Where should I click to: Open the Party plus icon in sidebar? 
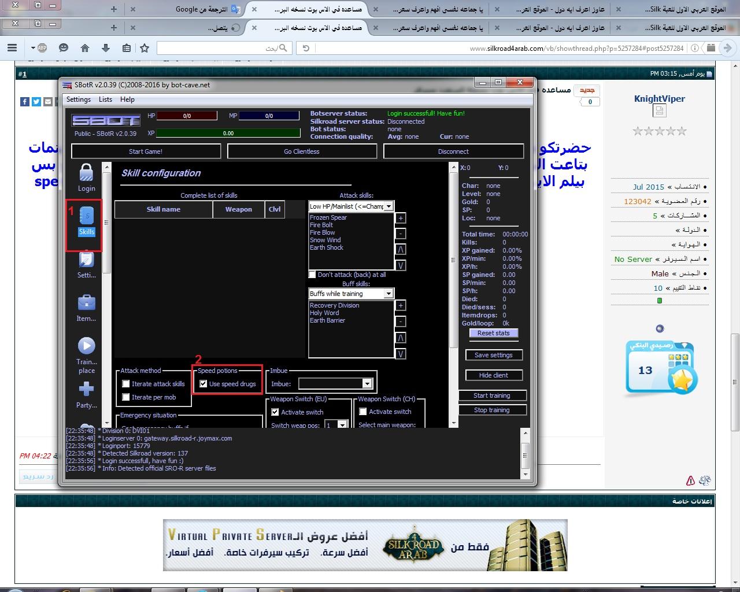tap(86, 395)
